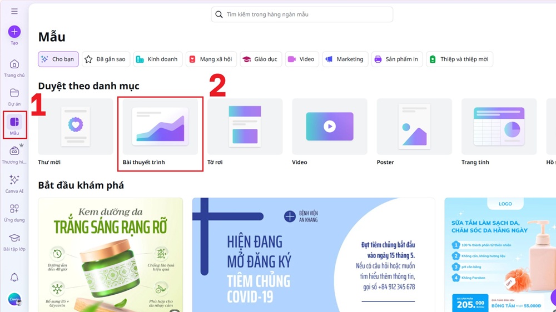Select the Giáo dục filter
The image size is (556, 312).
coord(261,59)
